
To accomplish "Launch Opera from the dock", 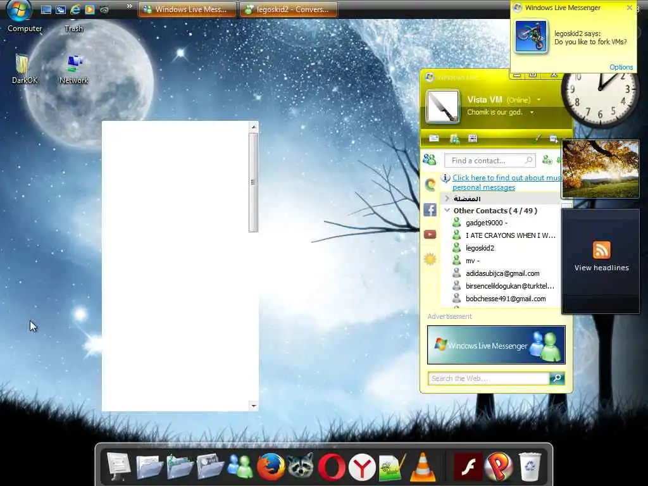I will point(332,468).
